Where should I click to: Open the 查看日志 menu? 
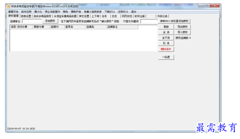click(13, 12)
